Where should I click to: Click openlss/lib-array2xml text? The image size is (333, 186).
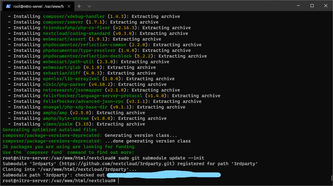tap(71, 79)
